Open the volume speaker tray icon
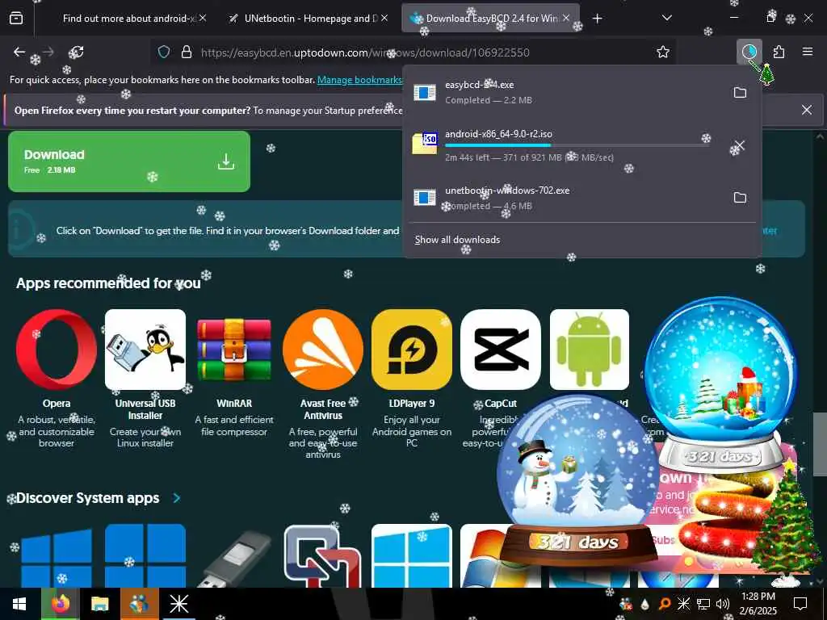This screenshot has height=620, width=827. (722, 604)
